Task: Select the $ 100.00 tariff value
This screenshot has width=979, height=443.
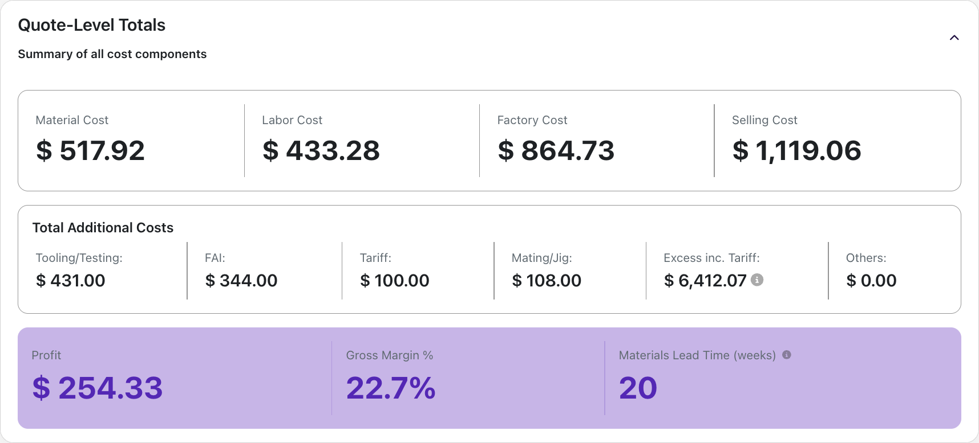Action: 395,280
